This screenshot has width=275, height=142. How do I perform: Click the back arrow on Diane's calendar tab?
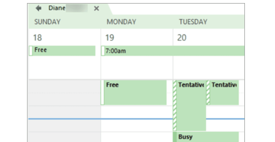coord(39,8)
